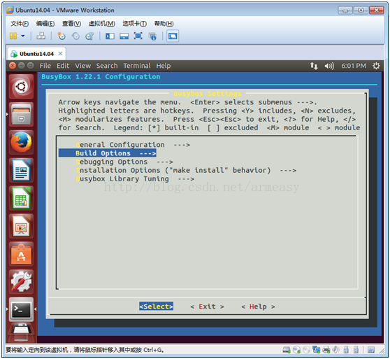Viewport: 390px width, 359px height.
Task: Enter full screen mode via toolbar icon
Action: 138,36
